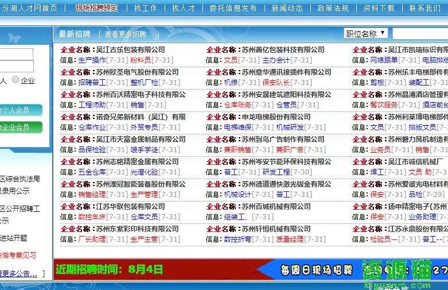The image size is (448, 290).
Task: Click the search input next to 职位名称
Action: [x=420, y=34]
